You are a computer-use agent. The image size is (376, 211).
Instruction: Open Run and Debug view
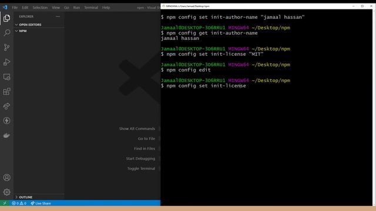6,62
